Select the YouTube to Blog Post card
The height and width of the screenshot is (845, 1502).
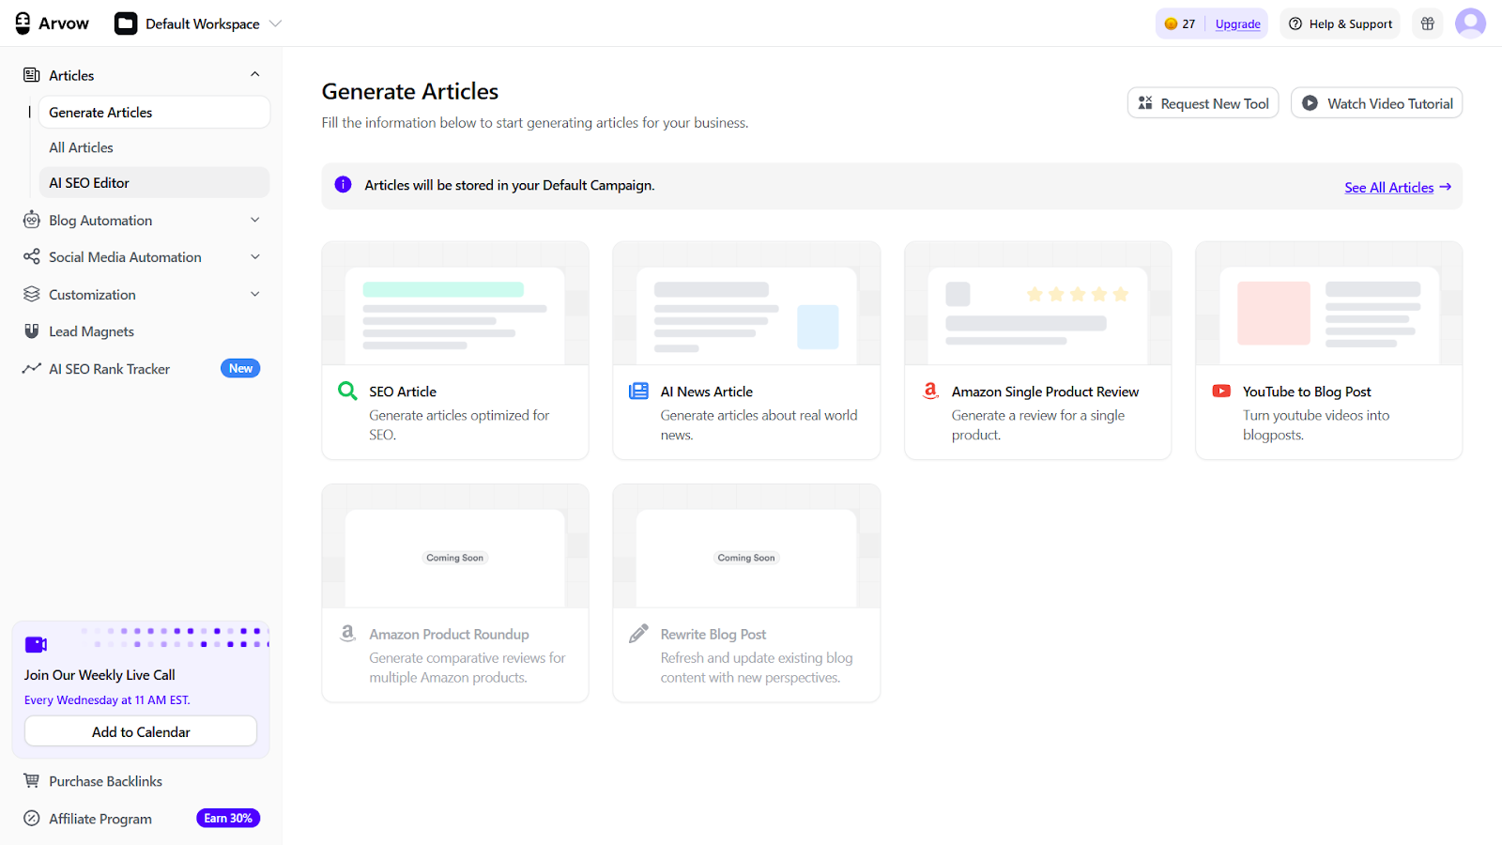click(x=1327, y=350)
